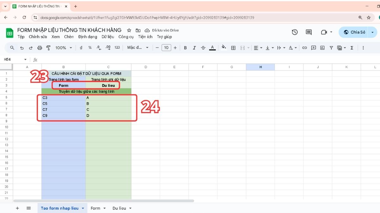
Task: Open the fill color bucket picker
Action: click(224, 48)
